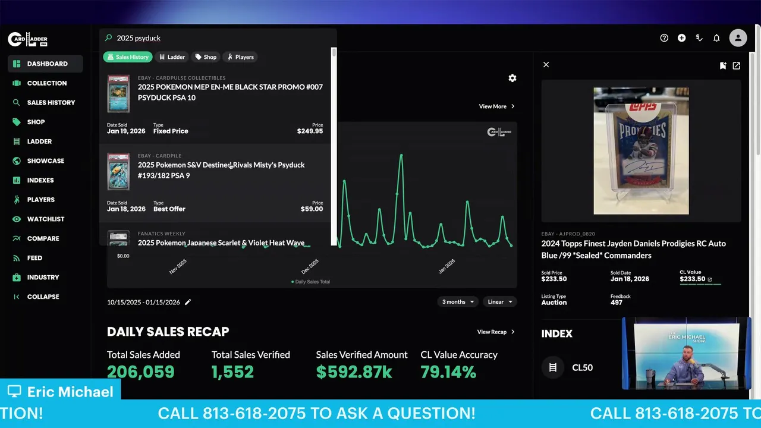Click the CL50 ladder icon
The width and height of the screenshot is (761, 428).
click(553, 367)
